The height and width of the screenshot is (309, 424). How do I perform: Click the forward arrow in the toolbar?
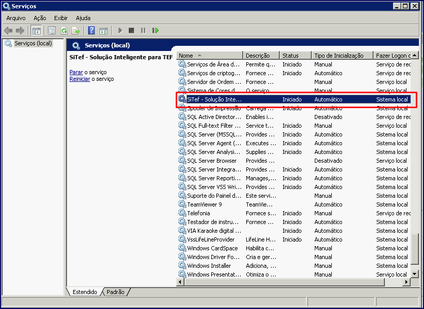click(x=20, y=30)
